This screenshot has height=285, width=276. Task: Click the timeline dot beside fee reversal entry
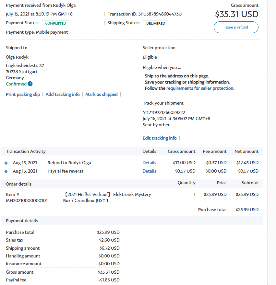point(6,171)
